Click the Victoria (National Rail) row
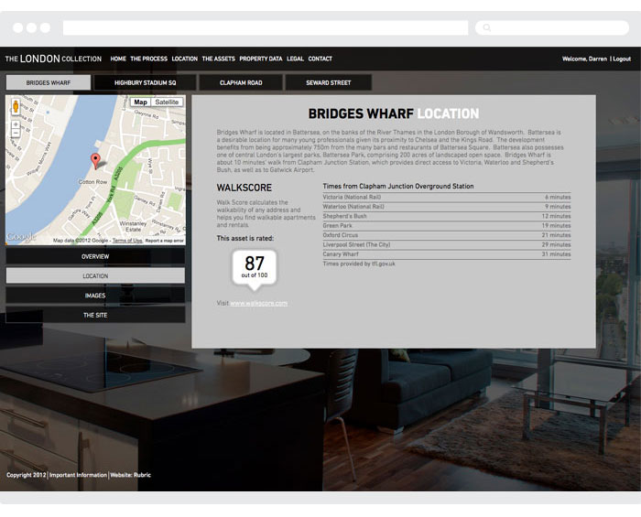641x517 pixels. pos(447,198)
